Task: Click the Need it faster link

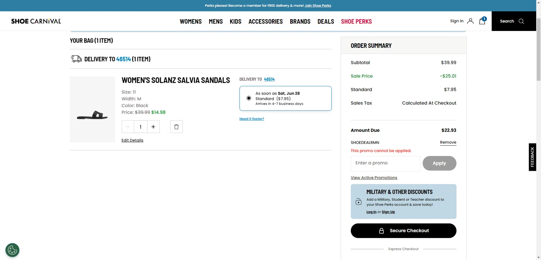Action: click(x=252, y=119)
